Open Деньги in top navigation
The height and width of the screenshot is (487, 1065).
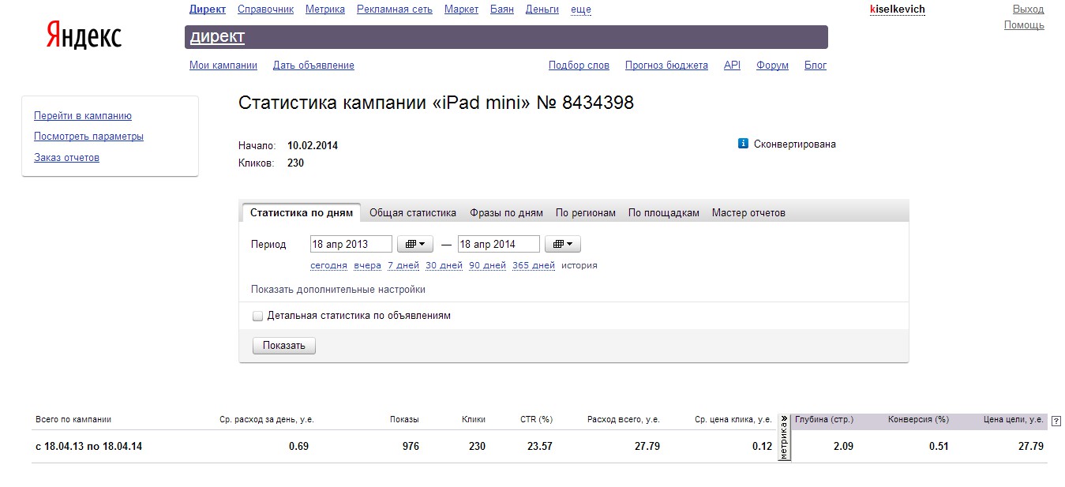pyautogui.click(x=542, y=9)
